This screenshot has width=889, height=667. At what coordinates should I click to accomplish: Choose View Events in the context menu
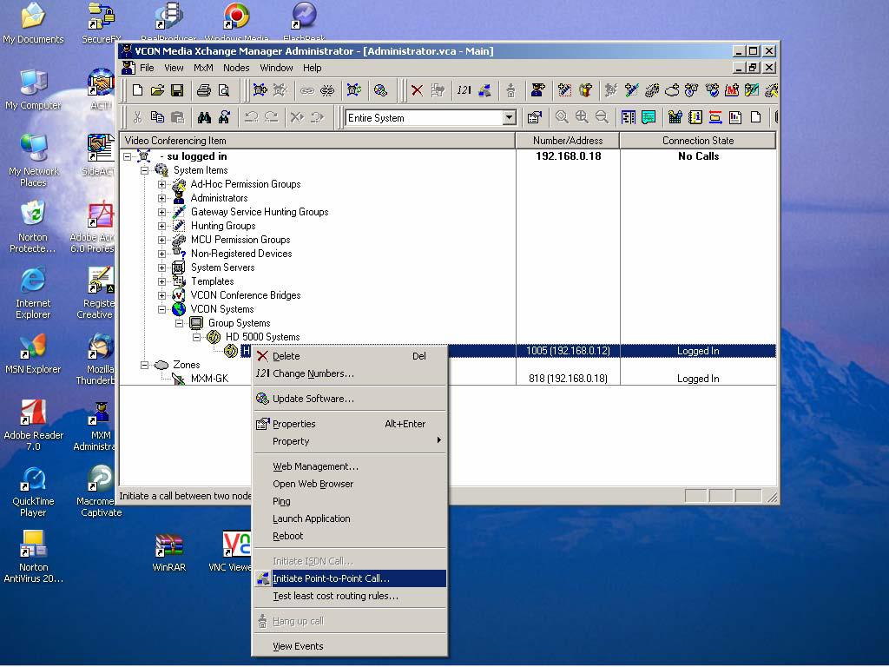pos(350,646)
